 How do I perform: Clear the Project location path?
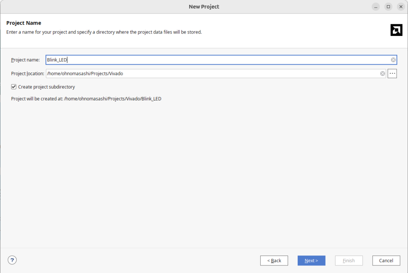[382, 73]
